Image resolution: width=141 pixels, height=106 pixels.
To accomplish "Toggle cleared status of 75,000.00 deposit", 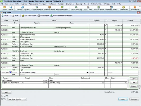I will pyautogui.click(x=106, y=30).
